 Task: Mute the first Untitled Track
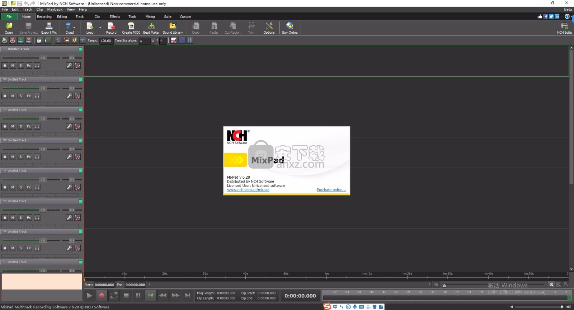tap(13, 66)
